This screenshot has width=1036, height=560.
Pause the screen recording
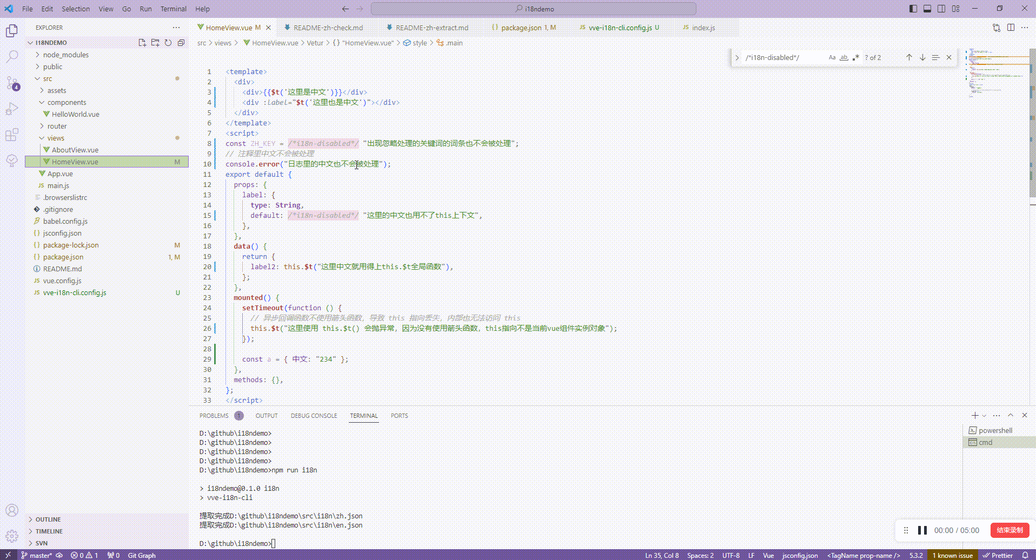pyautogui.click(x=922, y=530)
